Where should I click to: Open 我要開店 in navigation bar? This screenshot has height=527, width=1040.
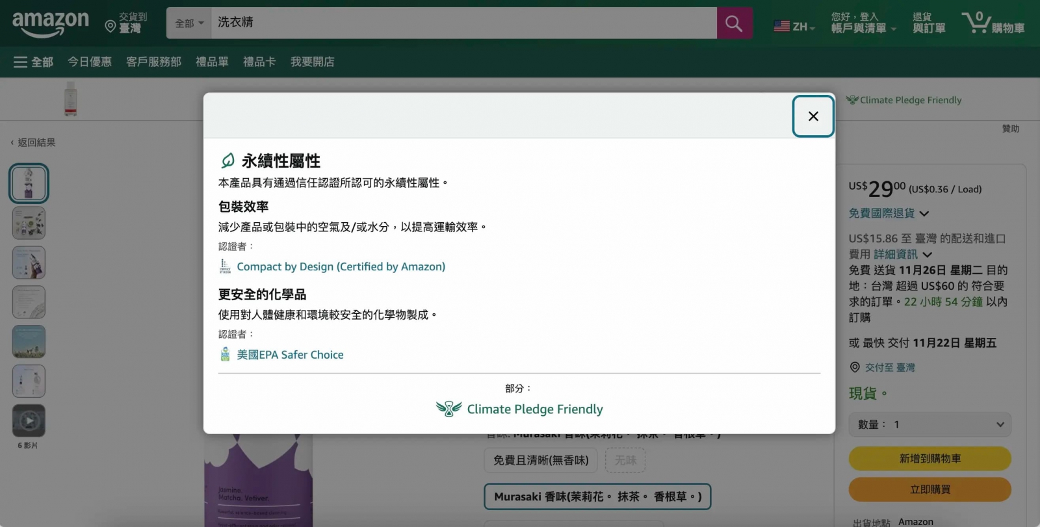coord(313,62)
